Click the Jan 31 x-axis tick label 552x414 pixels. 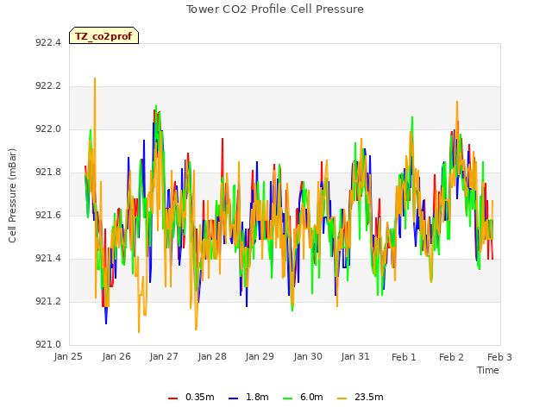click(355, 356)
